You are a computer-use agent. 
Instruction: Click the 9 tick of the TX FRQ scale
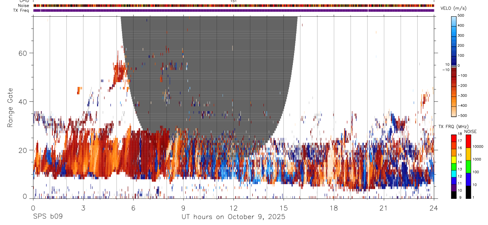[460, 197]
